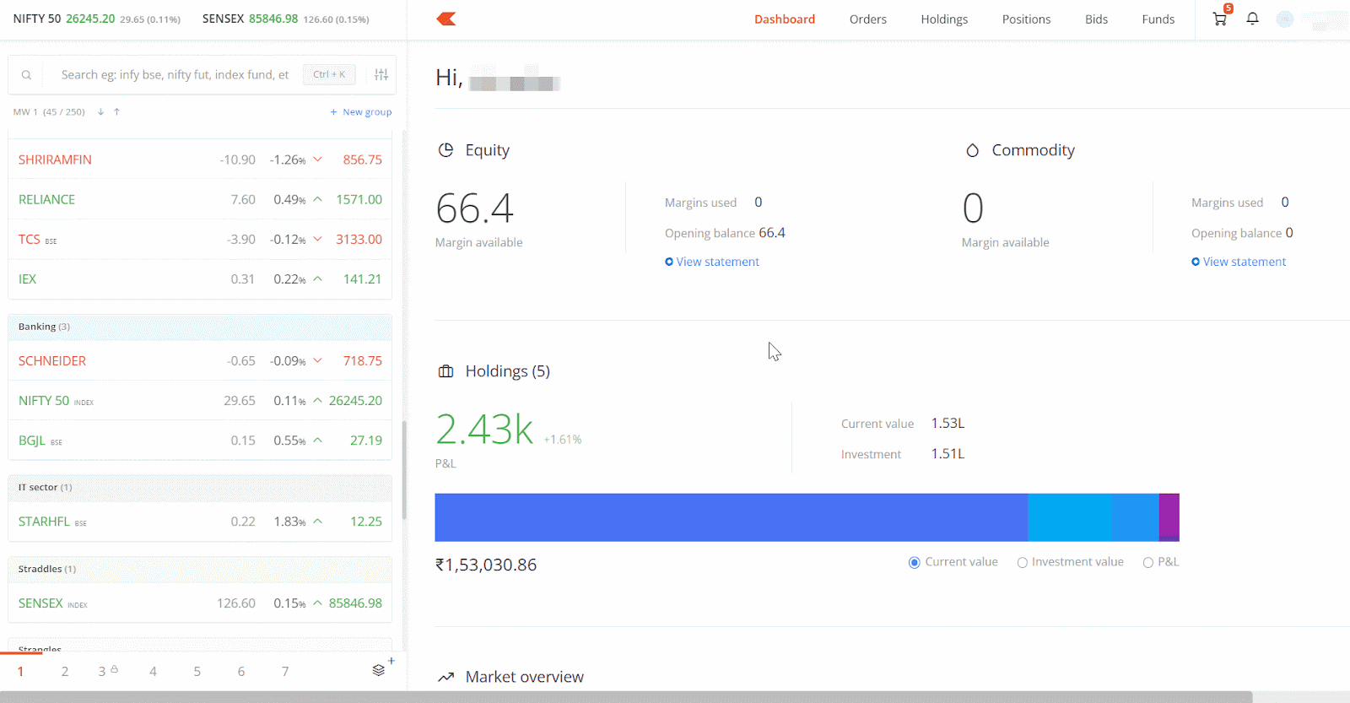
Task: Go to the Holdings tab
Action: [x=944, y=19]
